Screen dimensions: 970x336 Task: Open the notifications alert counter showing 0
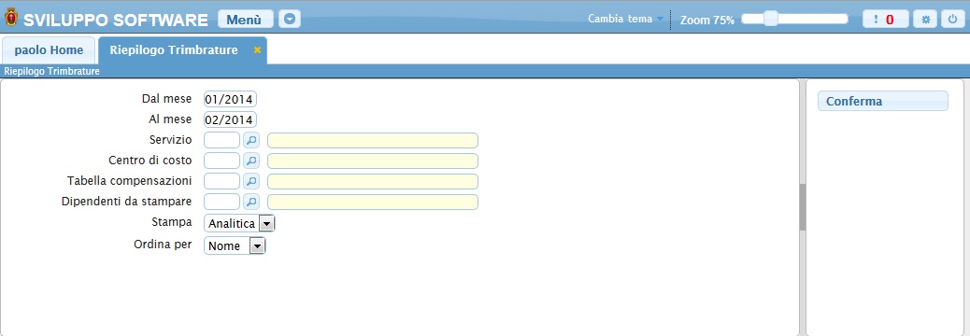[886, 20]
